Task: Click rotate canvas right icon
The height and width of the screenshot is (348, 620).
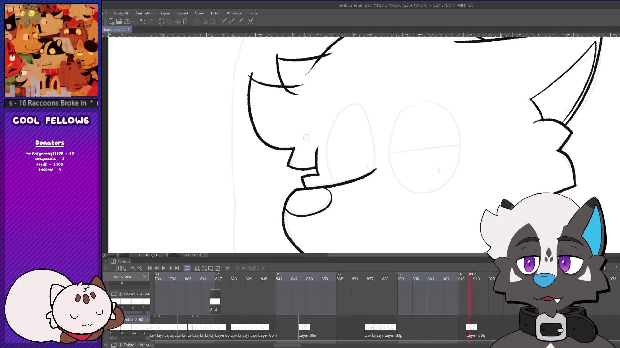Action: (194, 255)
